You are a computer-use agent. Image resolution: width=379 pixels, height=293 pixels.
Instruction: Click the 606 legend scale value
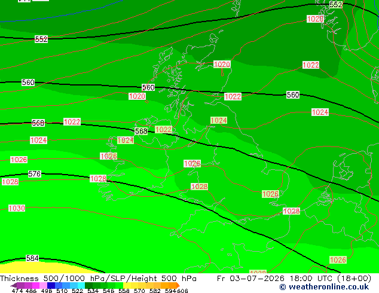coord(182,291)
